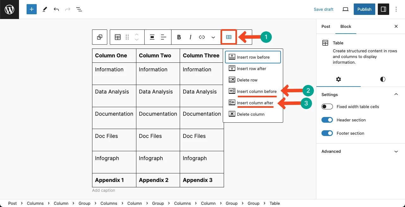Viewport: 405px width, 207px height.
Task: Click the Column One header cell
Action: click(x=114, y=55)
